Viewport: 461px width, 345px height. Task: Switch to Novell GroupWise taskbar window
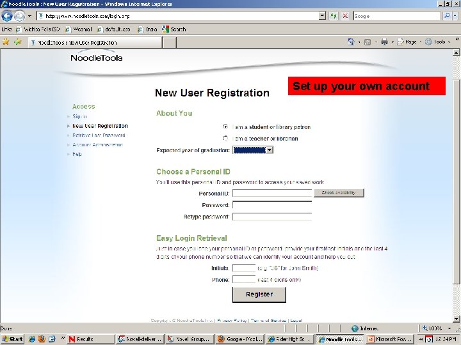[190, 339]
